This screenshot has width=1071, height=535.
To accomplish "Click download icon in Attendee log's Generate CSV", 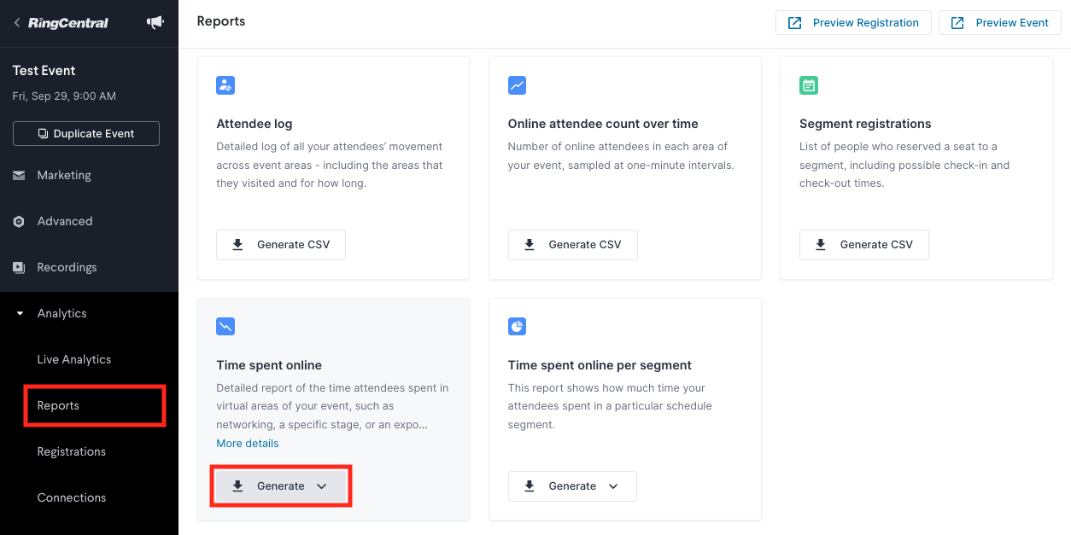I will pyautogui.click(x=237, y=245).
